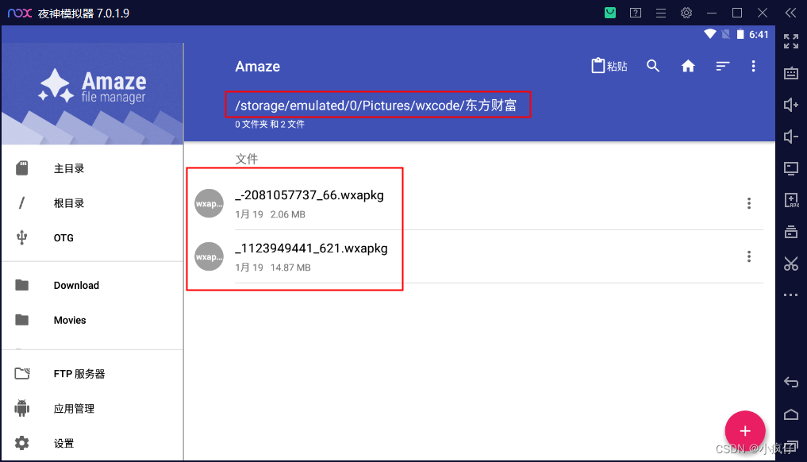
Task: Click the SD card icon beside 主目录
Action: 21,168
